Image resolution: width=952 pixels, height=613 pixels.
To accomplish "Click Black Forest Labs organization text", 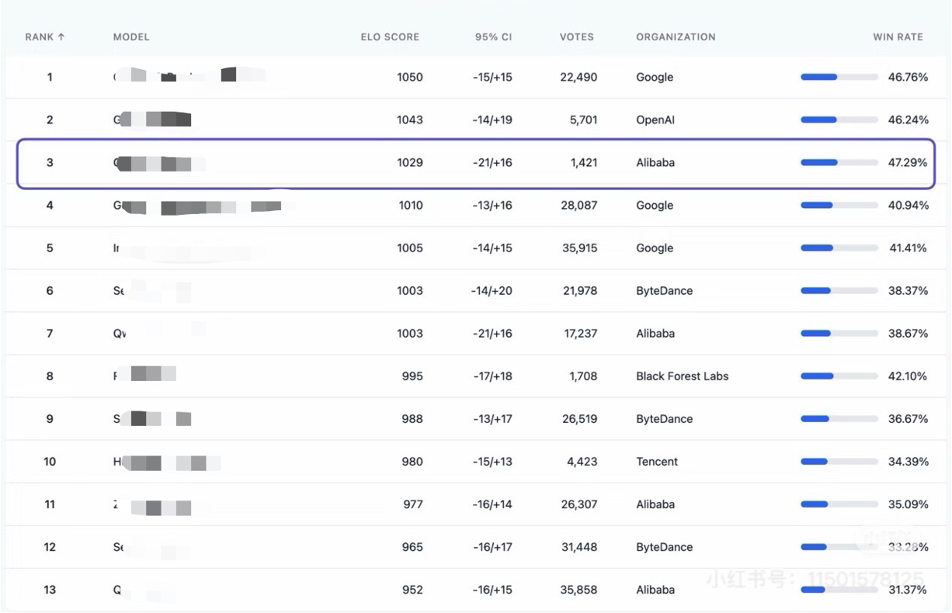I will point(682,376).
